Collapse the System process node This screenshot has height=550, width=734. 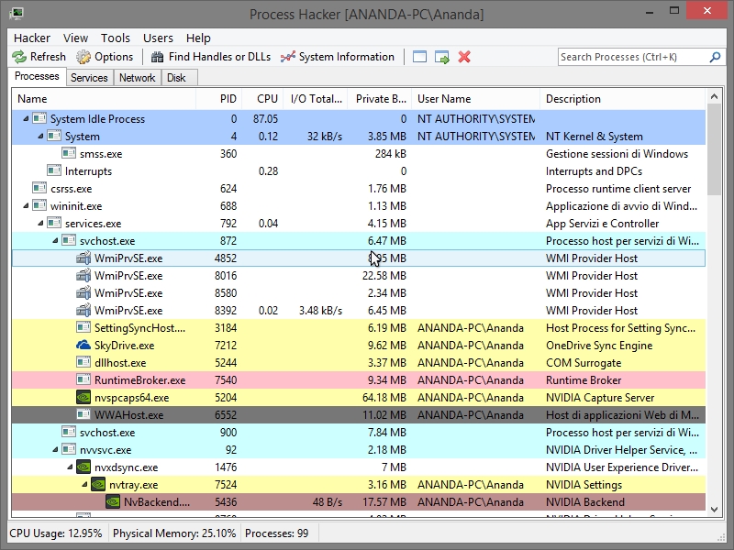[x=40, y=136]
